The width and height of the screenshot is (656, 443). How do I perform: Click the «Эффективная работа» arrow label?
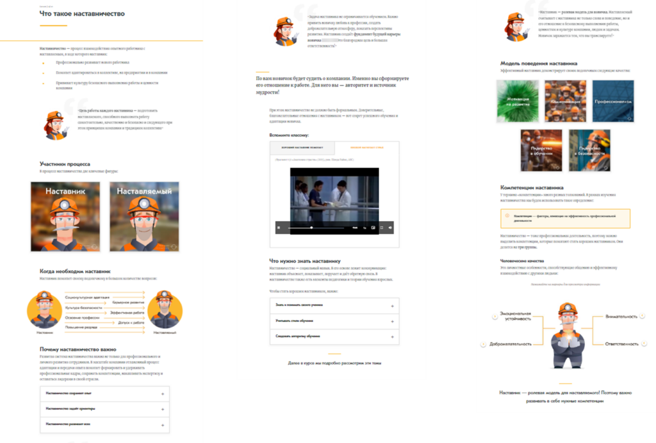coord(127,313)
